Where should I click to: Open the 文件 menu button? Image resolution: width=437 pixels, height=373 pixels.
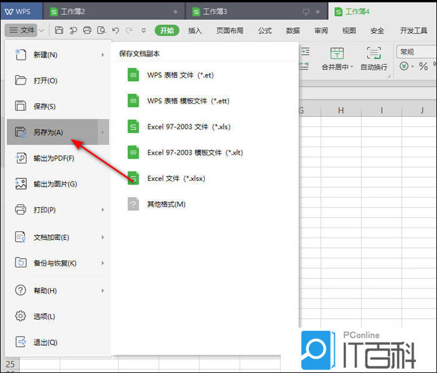(21, 30)
